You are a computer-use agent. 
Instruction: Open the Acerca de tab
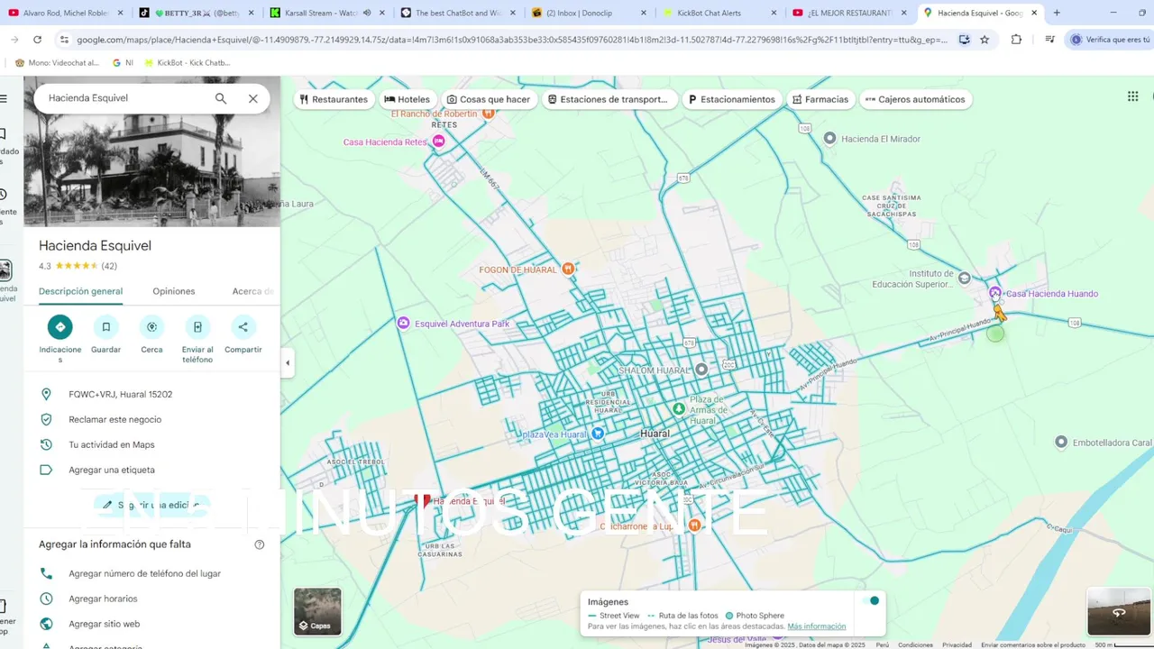[x=254, y=291]
